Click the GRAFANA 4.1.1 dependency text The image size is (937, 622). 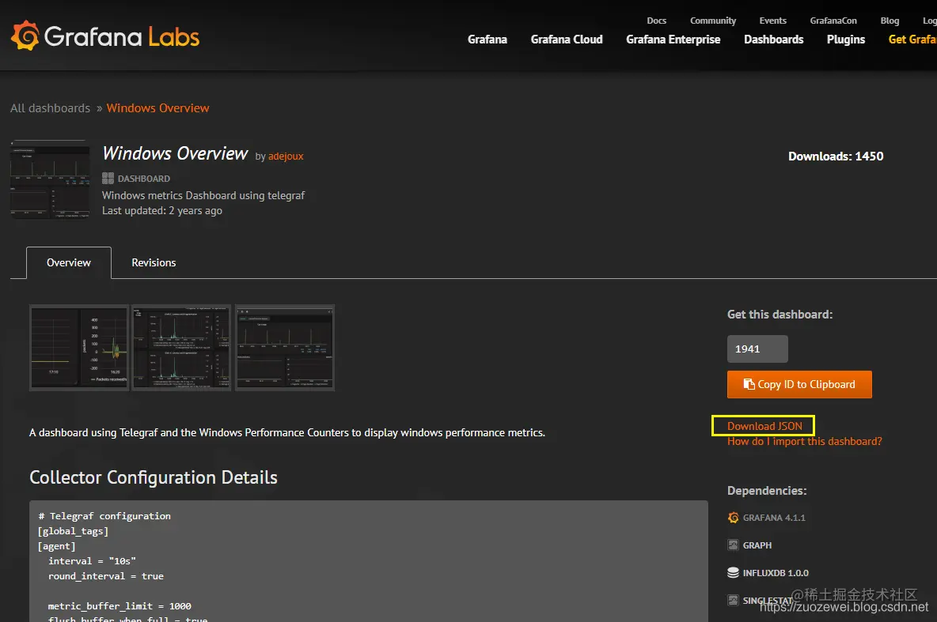pyautogui.click(x=774, y=518)
